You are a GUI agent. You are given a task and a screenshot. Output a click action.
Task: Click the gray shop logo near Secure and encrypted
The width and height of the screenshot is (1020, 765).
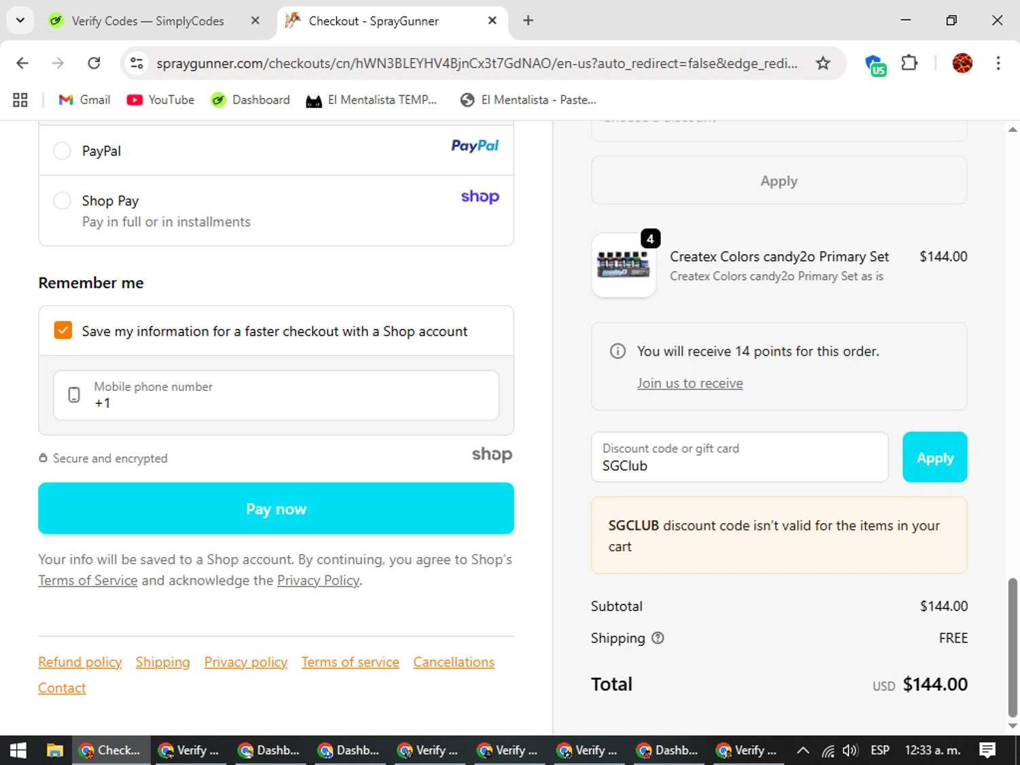click(492, 454)
